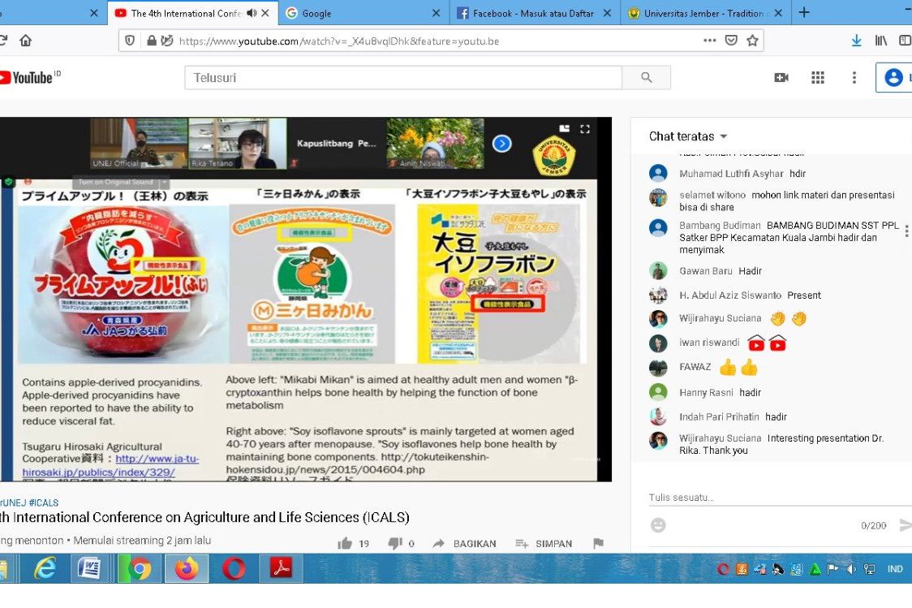Screen dimensions: 912x608
Task: Click iwan riswandi chat name
Action: (x=709, y=343)
